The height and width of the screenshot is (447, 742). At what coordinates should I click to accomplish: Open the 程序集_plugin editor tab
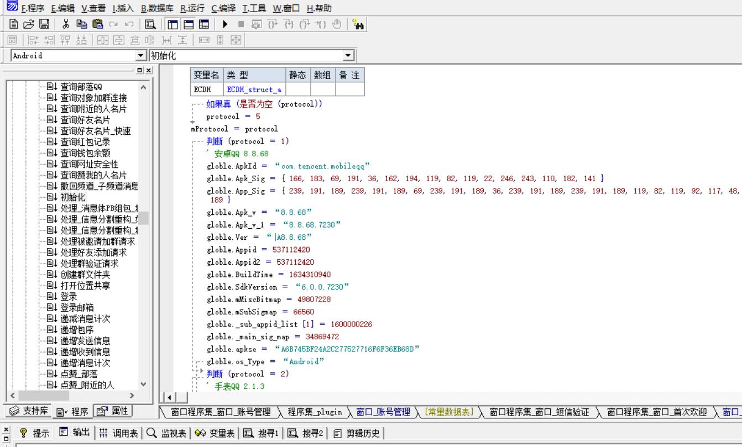[x=315, y=412]
